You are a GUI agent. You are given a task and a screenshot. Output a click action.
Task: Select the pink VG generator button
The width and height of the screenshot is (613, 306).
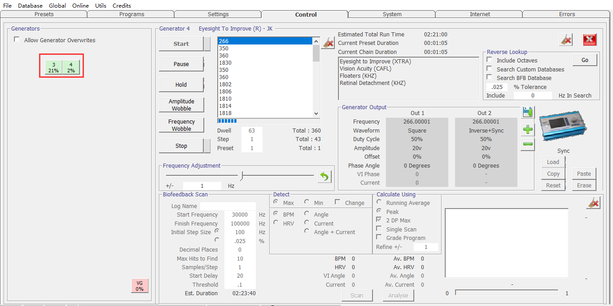coord(140,286)
